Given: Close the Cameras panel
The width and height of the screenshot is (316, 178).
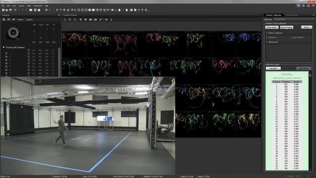Looking at the screenshot, I should 59,15.
